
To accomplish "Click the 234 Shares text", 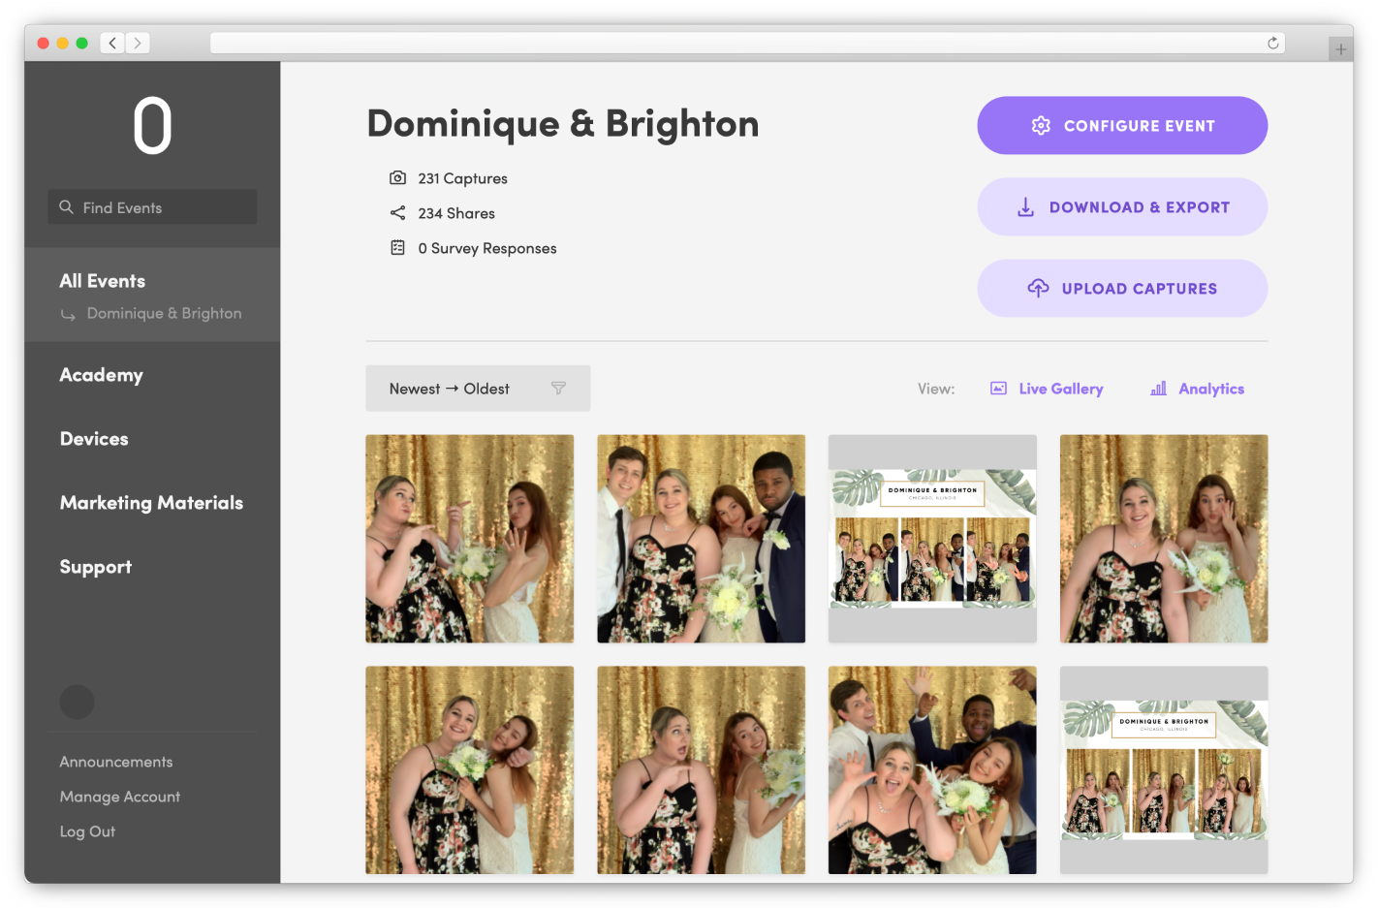I will tap(456, 213).
